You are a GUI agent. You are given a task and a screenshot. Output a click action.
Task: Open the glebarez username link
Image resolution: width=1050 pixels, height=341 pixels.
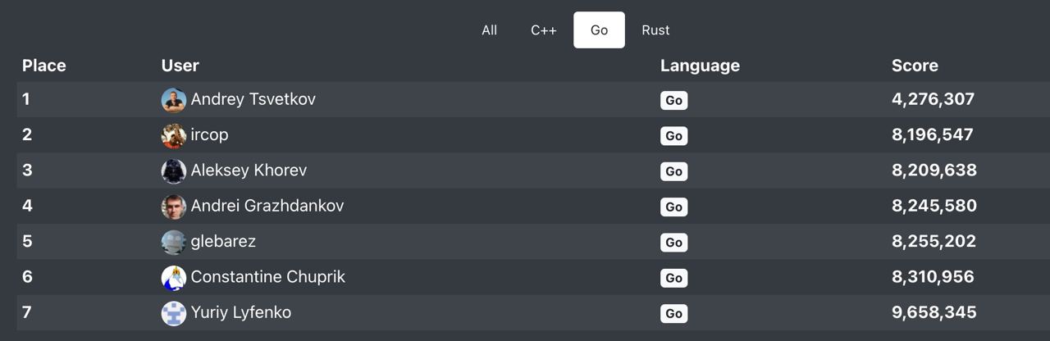click(x=223, y=241)
